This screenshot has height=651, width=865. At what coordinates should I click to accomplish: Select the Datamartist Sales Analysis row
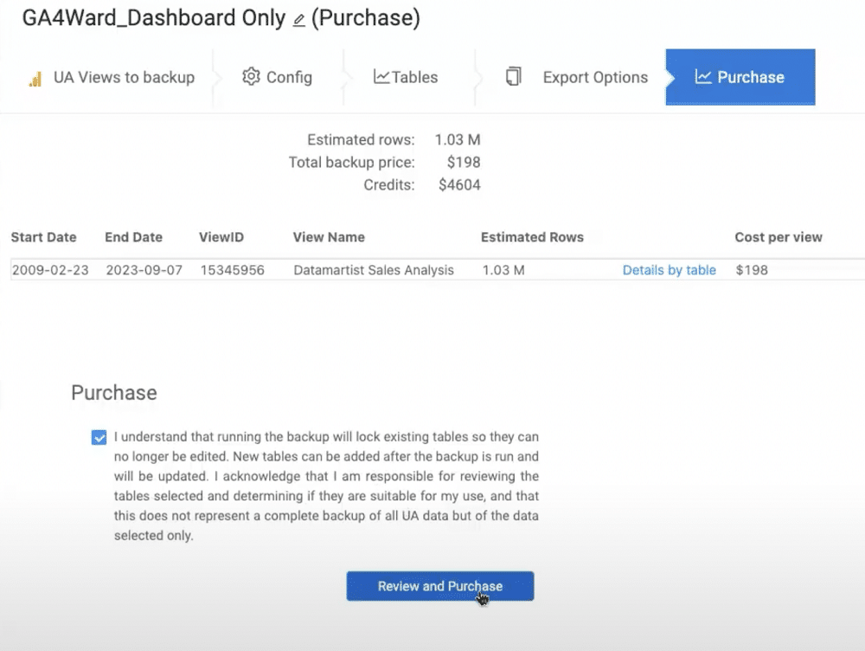[x=373, y=269]
